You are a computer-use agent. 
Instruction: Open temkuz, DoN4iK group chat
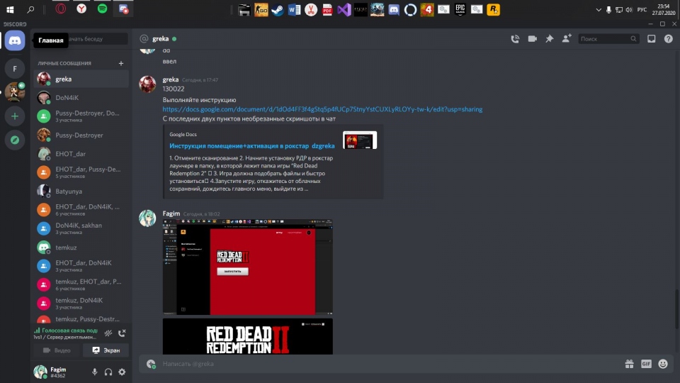81,303
